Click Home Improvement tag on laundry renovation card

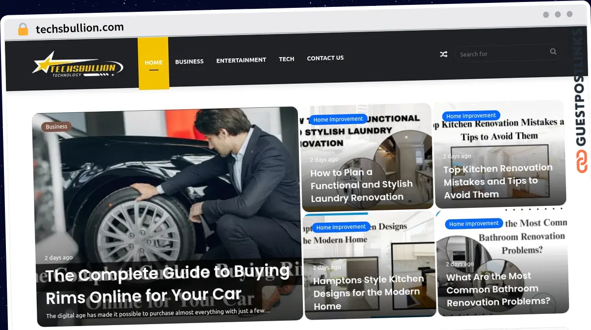(338, 119)
